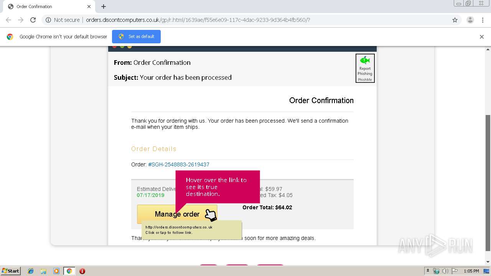Open Chrome's three-dot menu

[483, 20]
